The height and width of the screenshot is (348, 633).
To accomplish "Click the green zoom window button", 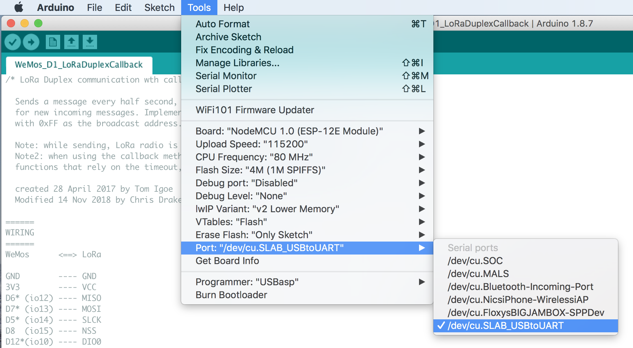I will point(38,23).
